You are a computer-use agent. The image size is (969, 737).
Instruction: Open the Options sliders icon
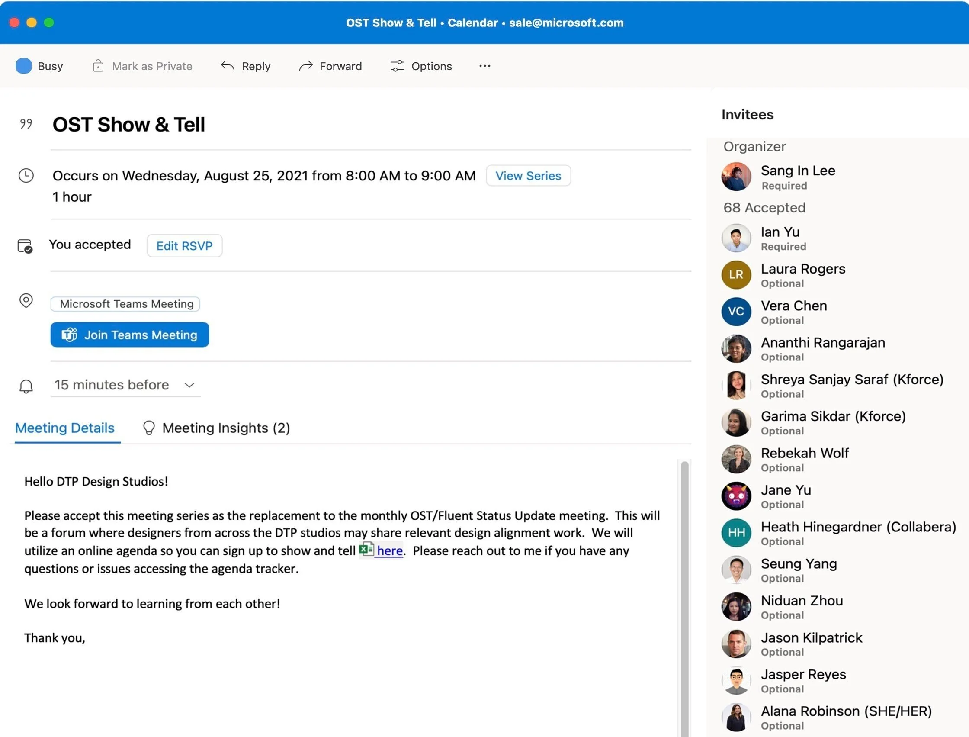point(397,66)
